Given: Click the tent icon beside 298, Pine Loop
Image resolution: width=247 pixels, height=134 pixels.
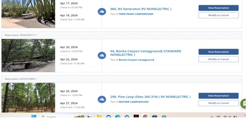Looking at the screenshot, I should (102, 99).
